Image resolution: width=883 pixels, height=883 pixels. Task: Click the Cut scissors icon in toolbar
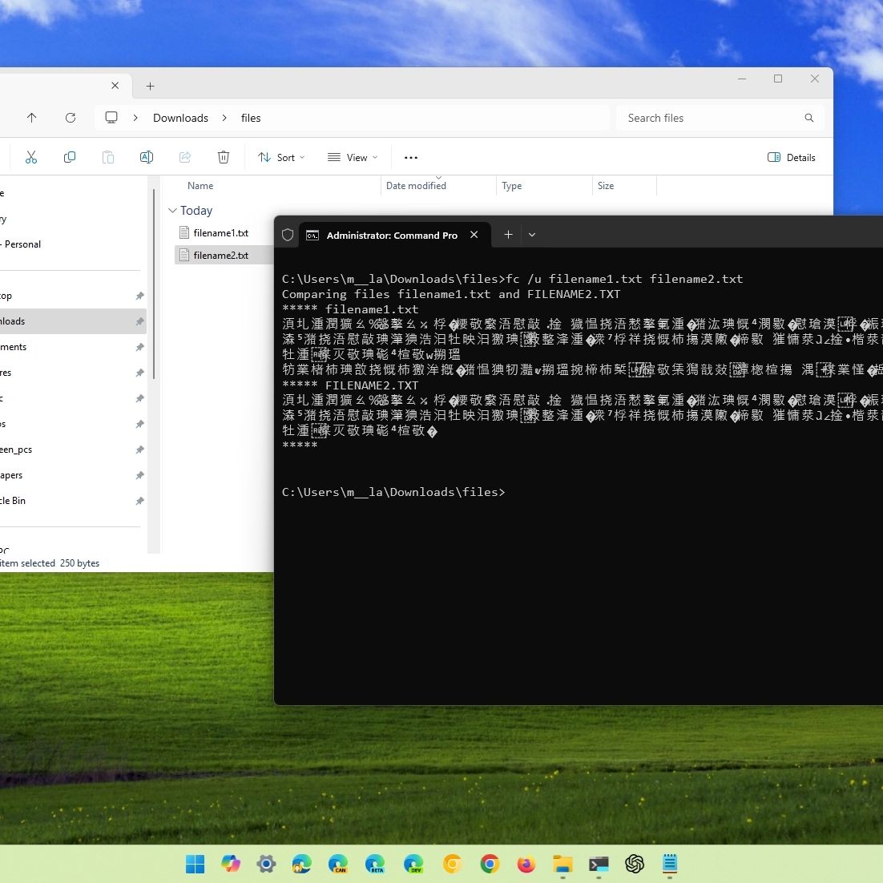point(31,157)
